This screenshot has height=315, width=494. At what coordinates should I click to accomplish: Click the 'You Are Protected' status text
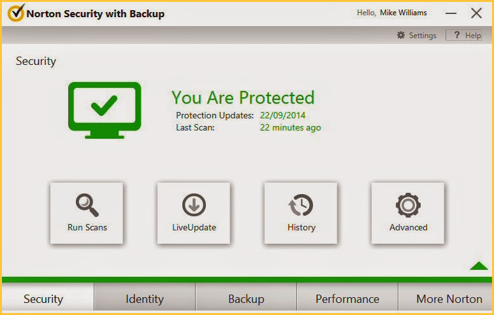tap(243, 97)
